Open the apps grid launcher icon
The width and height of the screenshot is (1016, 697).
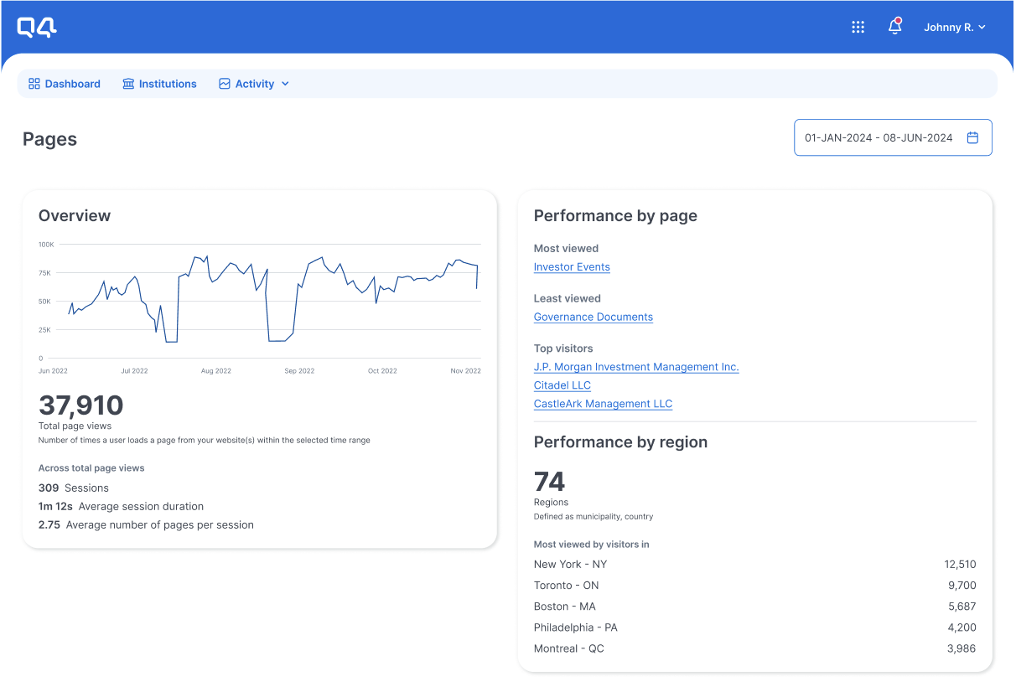pos(858,28)
